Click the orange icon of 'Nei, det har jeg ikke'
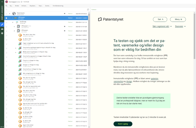Viewport: 196px width, 128px height. point(20,78)
